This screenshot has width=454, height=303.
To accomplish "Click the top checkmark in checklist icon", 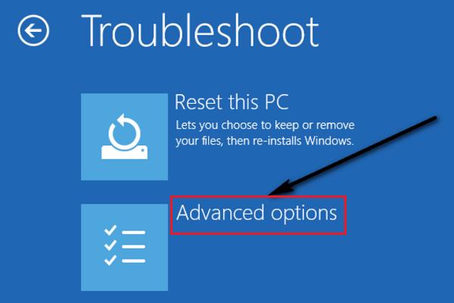I will pos(110,230).
